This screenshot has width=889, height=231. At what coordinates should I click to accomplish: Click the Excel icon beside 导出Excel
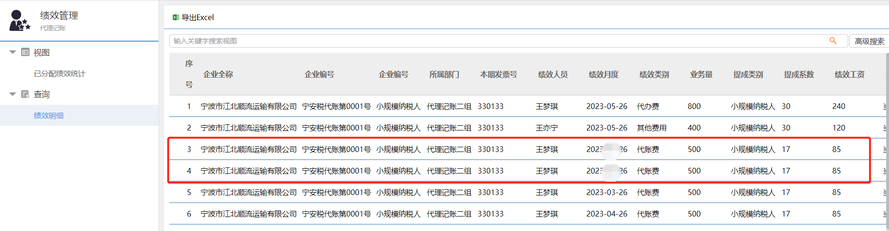[x=176, y=17]
